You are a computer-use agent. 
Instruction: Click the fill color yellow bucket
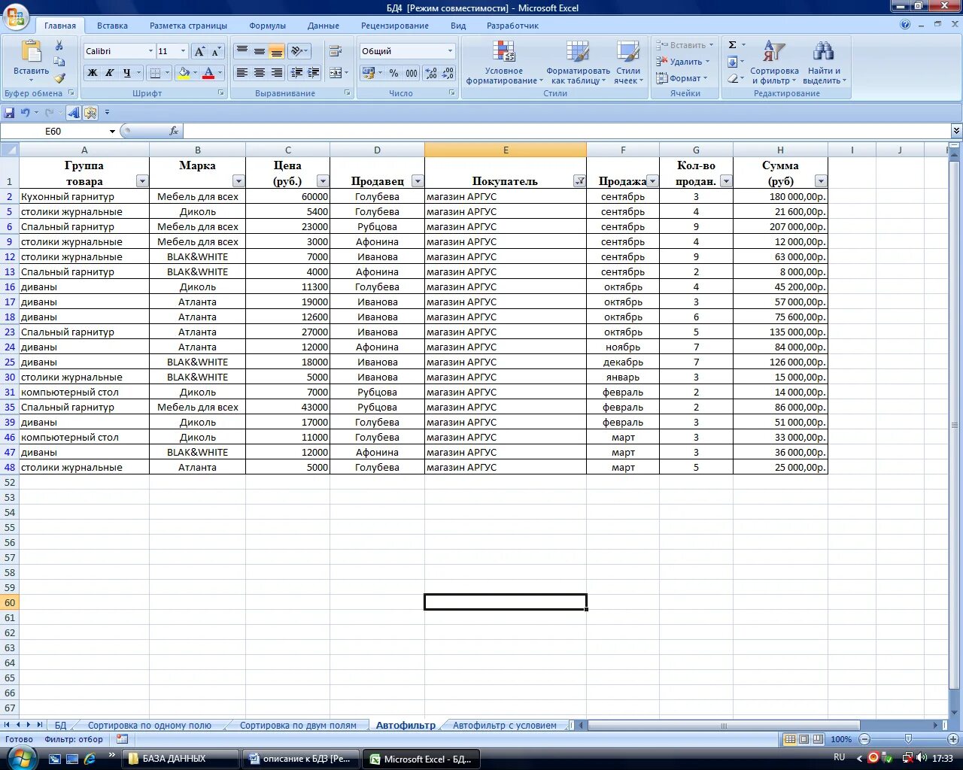coord(183,73)
